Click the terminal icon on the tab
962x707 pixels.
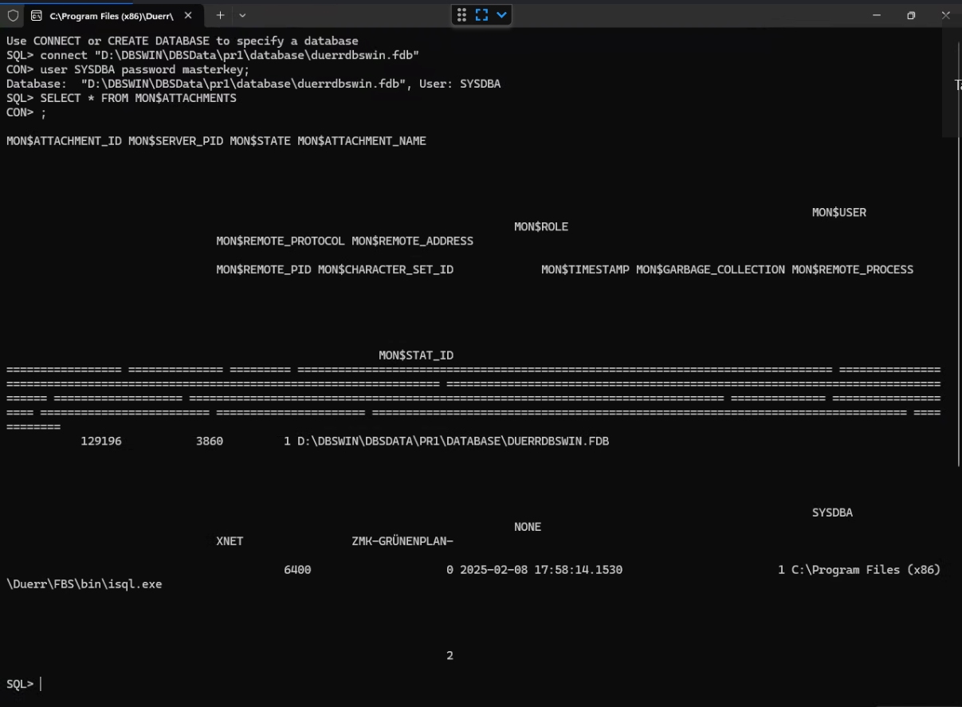point(37,15)
